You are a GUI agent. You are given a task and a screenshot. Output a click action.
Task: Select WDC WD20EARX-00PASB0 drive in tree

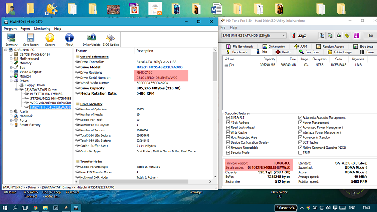tap(50, 103)
